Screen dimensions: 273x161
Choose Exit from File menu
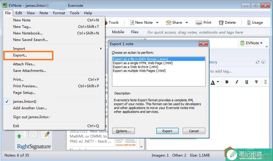click(x=54, y=126)
